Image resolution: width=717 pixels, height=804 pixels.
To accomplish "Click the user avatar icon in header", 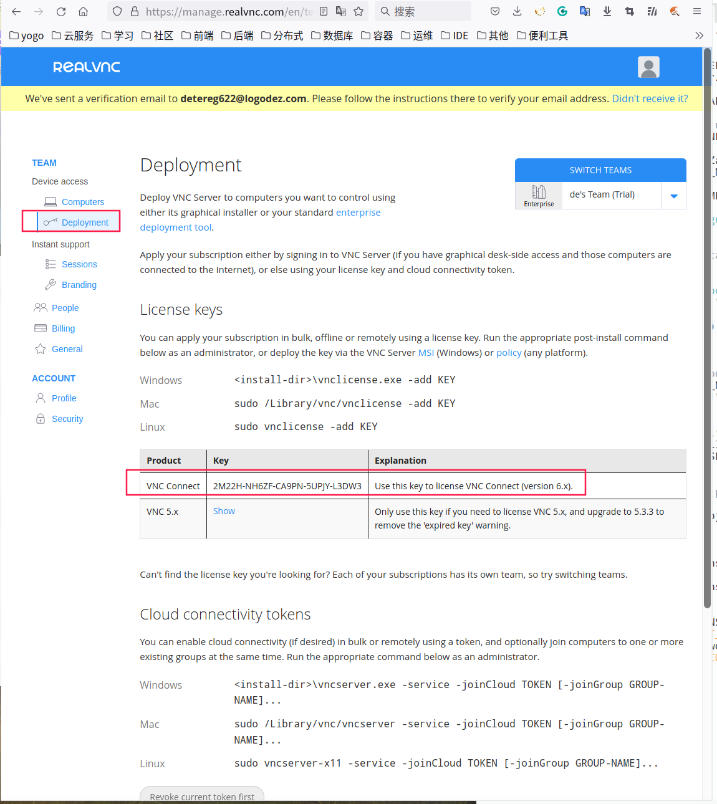I will pos(648,67).
